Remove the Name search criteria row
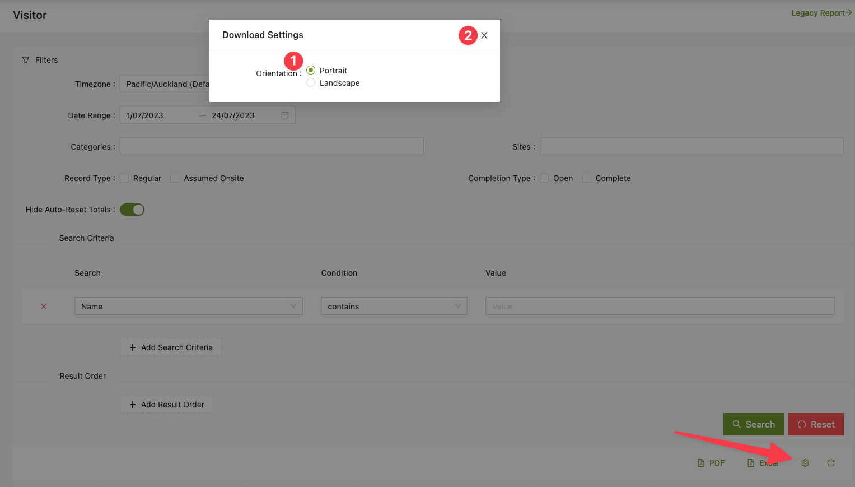 point(44,307)
